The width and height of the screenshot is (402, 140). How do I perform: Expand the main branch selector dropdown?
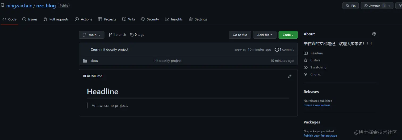point(91,35)
